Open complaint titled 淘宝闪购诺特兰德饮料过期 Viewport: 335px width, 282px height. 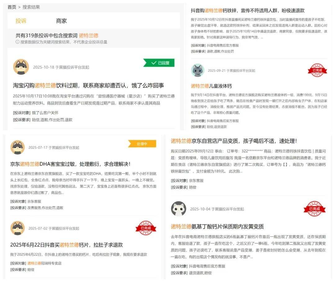point(88,85)
